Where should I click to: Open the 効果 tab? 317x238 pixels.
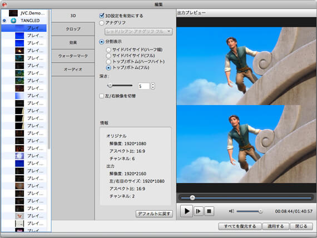click(73, 42)
